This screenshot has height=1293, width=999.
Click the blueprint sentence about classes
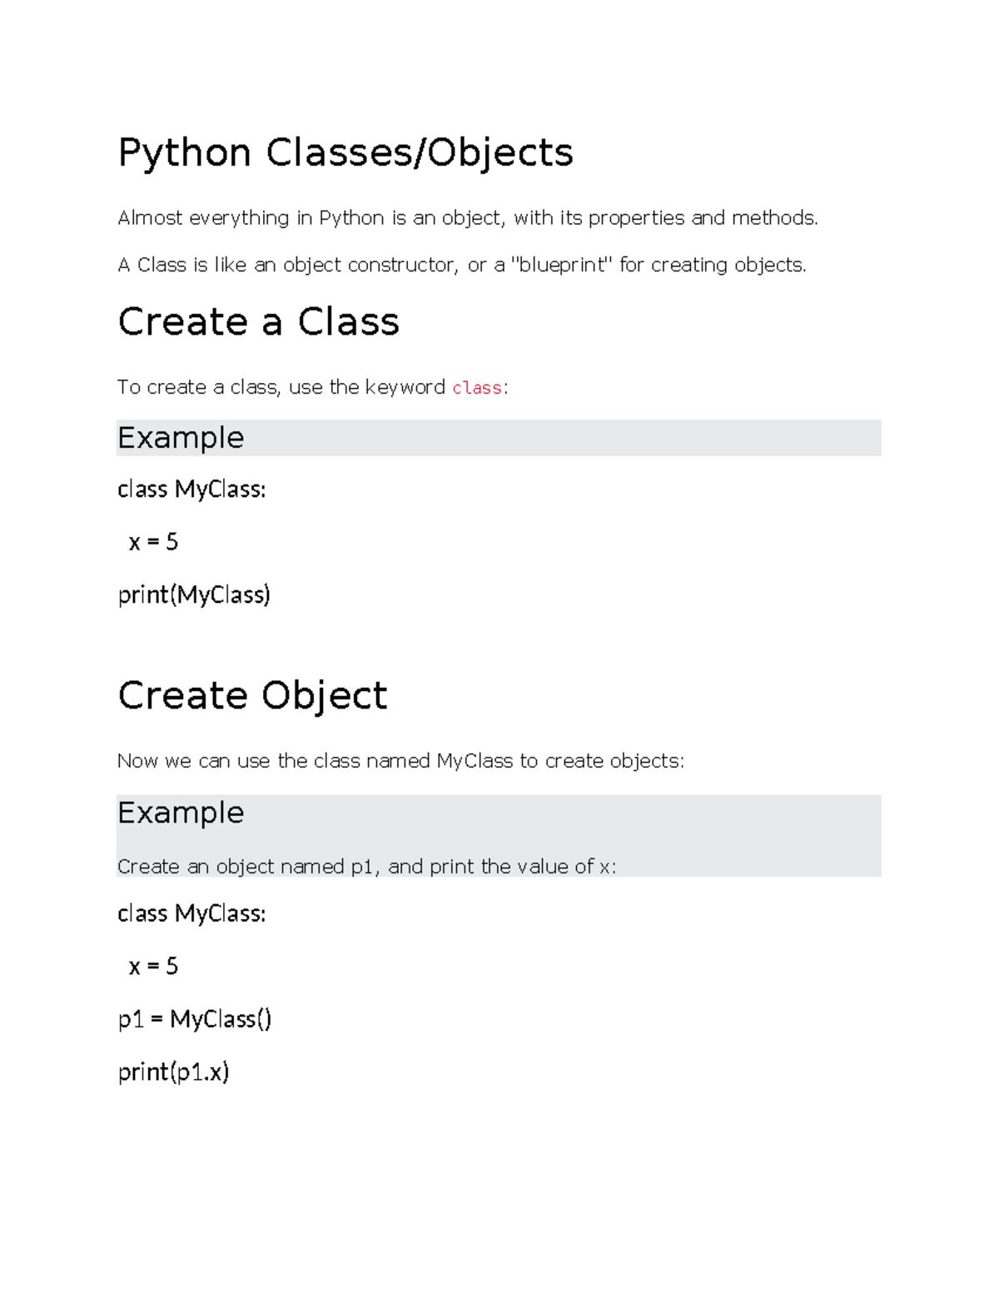click(462, 266)
